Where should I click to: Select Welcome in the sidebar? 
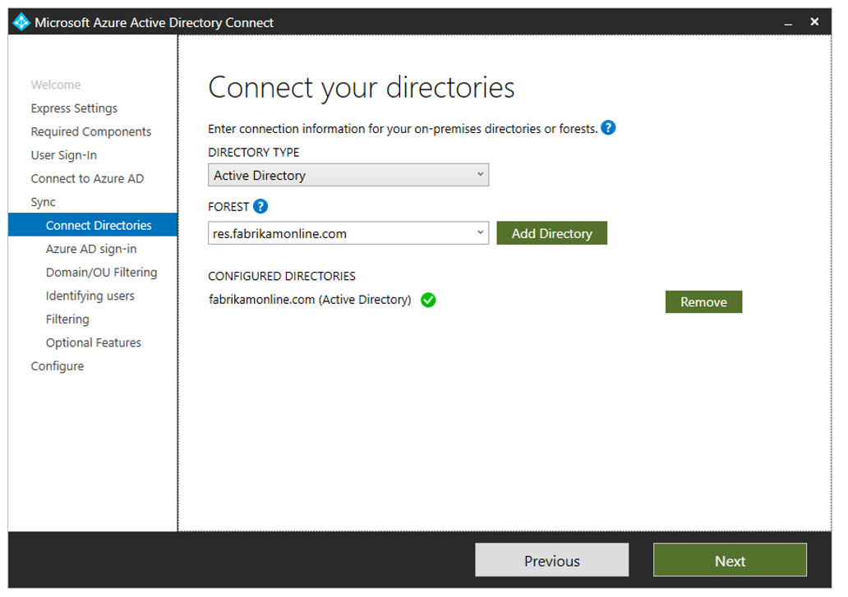pos(56,85)
